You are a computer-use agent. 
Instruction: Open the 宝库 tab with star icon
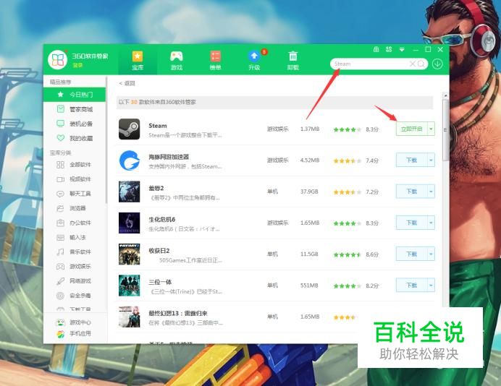point(138,61)
